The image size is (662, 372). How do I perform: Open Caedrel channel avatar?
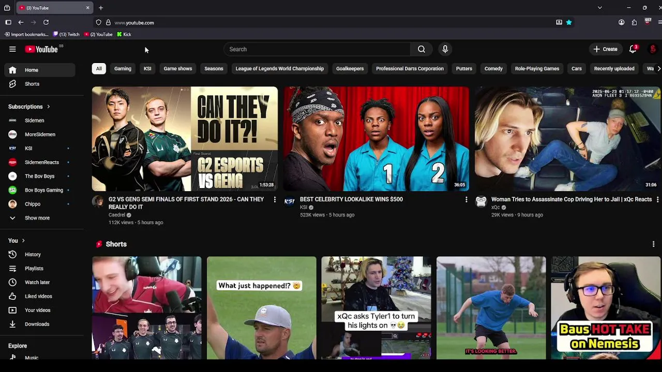pyautogui.click(x=98, y=202)
